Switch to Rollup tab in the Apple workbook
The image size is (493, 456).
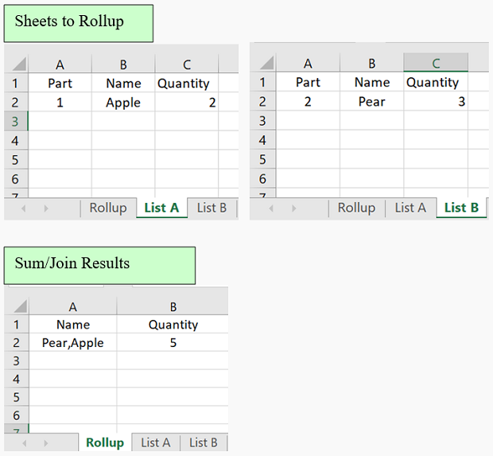[x=107, y=208]
